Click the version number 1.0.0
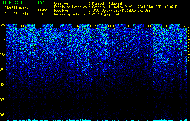Screen dimensions: 190x121 (41, 2)
